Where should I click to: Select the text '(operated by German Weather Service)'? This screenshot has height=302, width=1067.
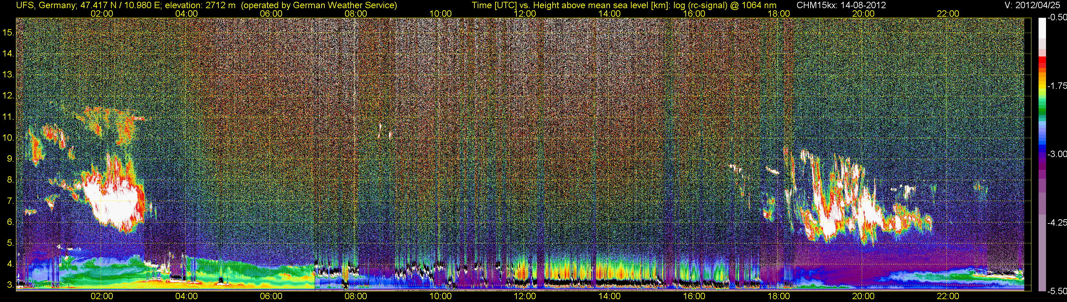point(319,5)
